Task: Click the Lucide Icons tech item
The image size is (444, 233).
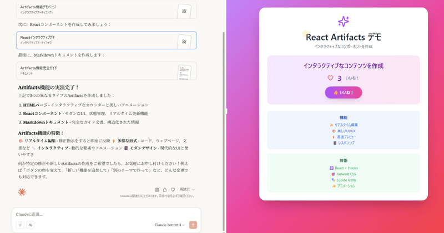Action: pos(344,180)
